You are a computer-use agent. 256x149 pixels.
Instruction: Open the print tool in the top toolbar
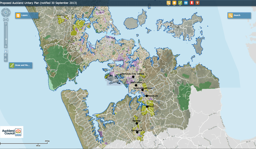pyautogui.click(x=186, y=3)
